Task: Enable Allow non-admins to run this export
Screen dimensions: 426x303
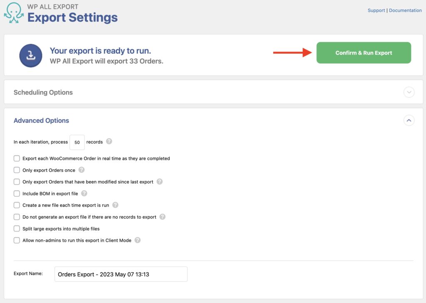Action: coord(17,240)
